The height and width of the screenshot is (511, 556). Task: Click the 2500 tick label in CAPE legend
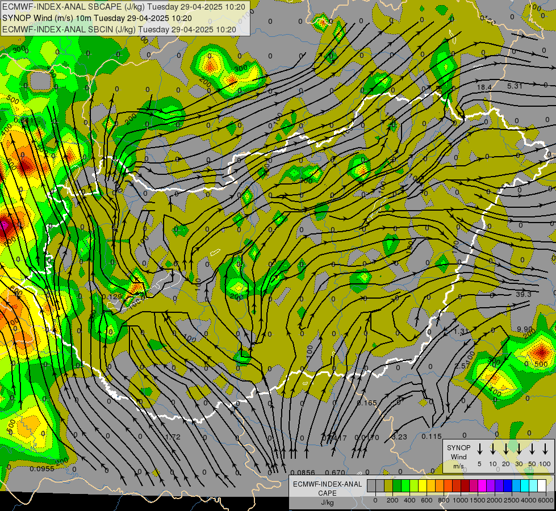pyautogui.click(x=511, y=500)
